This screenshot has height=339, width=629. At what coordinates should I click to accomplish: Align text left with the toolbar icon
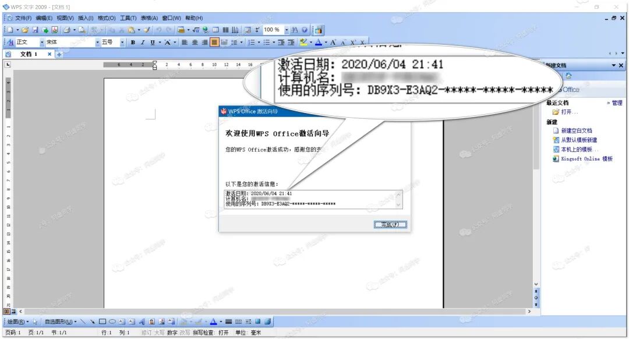[x=185, y=42]
